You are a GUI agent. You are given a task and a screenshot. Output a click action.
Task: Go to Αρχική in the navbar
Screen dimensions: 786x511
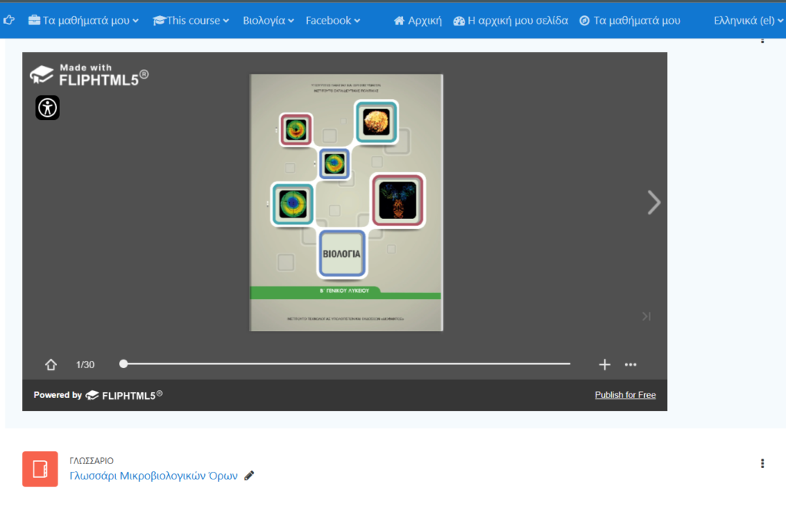418,21
